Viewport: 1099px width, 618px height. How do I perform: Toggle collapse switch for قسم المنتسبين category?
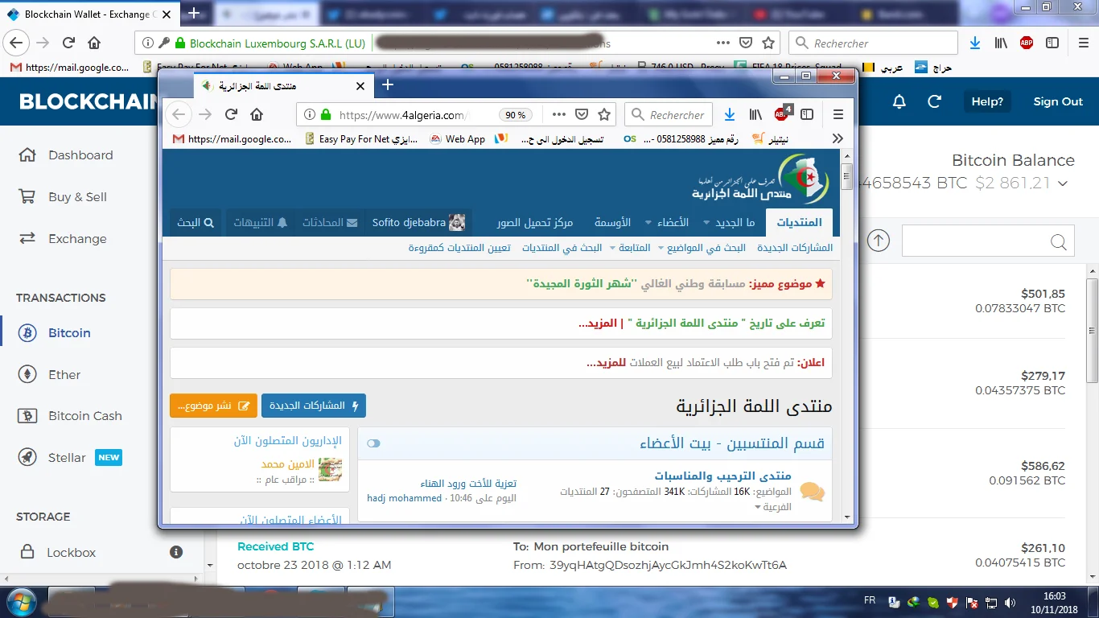373,443
